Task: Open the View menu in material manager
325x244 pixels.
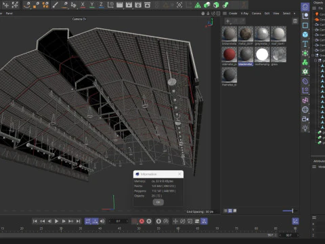Action: (276, 14)
